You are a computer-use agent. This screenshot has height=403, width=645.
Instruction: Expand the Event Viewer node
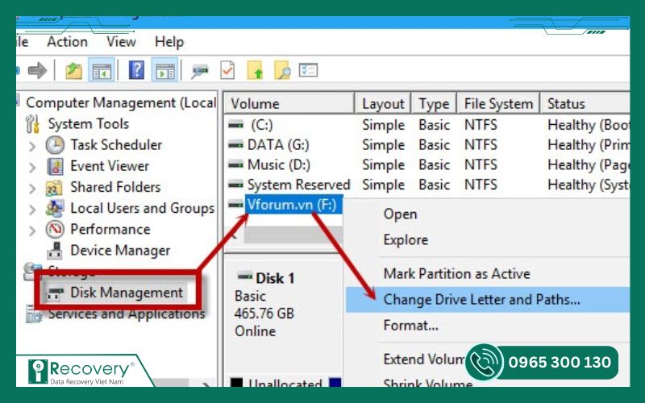coord(32,167)
